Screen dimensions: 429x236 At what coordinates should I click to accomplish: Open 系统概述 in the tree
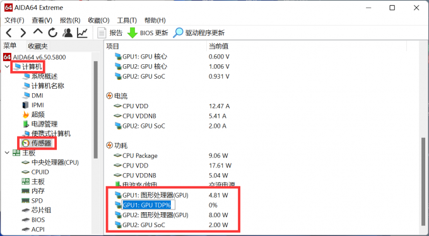(40, 76)
